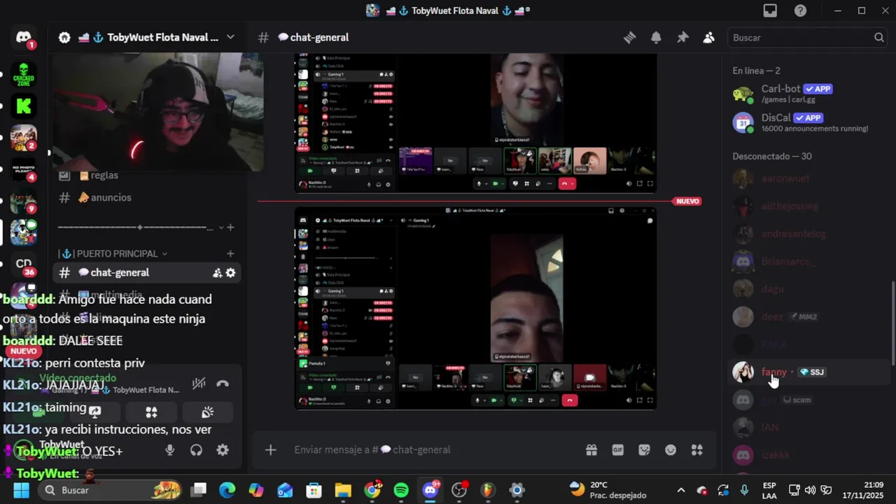896x504 pixels.
Task: Open notification settings bell icon
Action: [x=656, y=38]
